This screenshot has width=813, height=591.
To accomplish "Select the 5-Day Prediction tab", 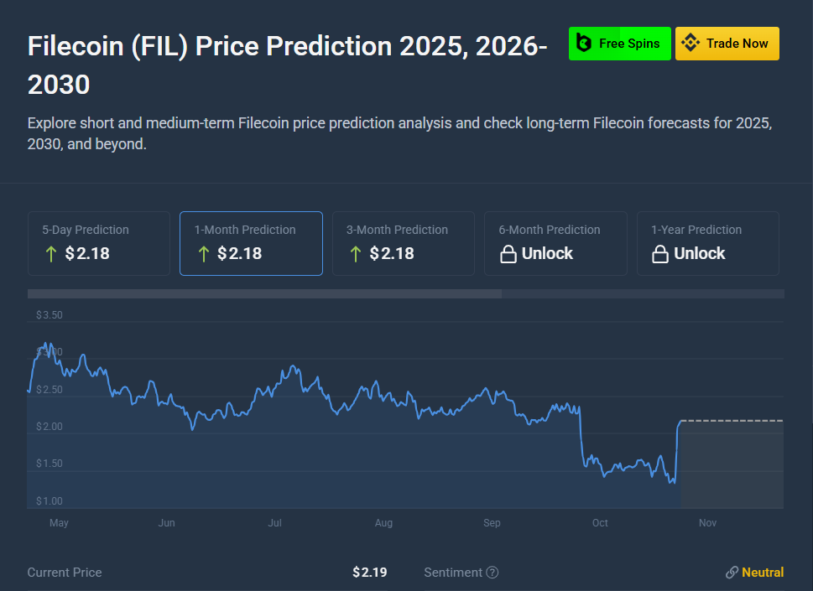I will coord(99,243).
